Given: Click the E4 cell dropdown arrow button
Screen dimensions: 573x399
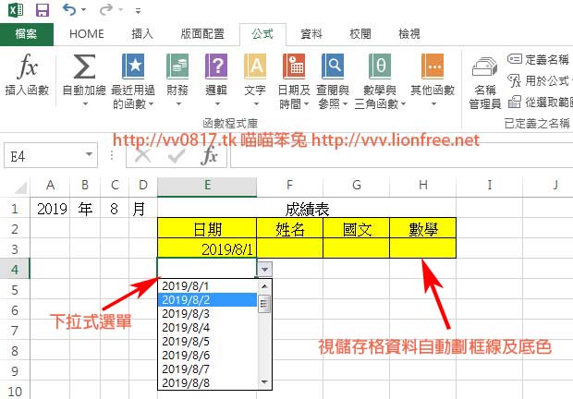Looking at the screenshot, I should click(x=264, y=270).
